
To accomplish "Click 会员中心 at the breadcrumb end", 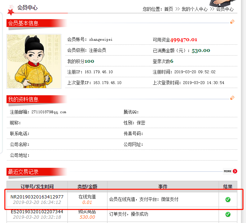I will pos(225,9).
